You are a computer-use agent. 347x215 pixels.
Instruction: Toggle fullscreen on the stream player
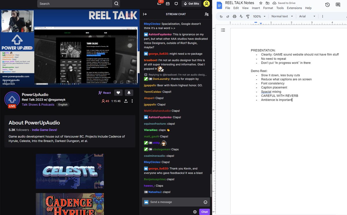[134, 82]
